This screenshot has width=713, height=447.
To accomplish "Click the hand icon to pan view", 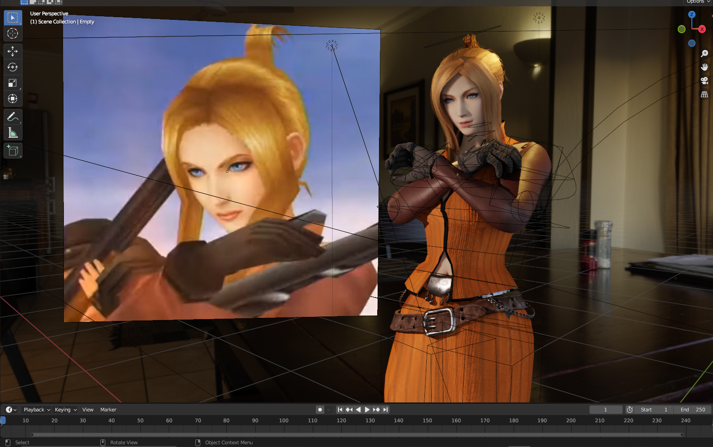I will [704, 67].
